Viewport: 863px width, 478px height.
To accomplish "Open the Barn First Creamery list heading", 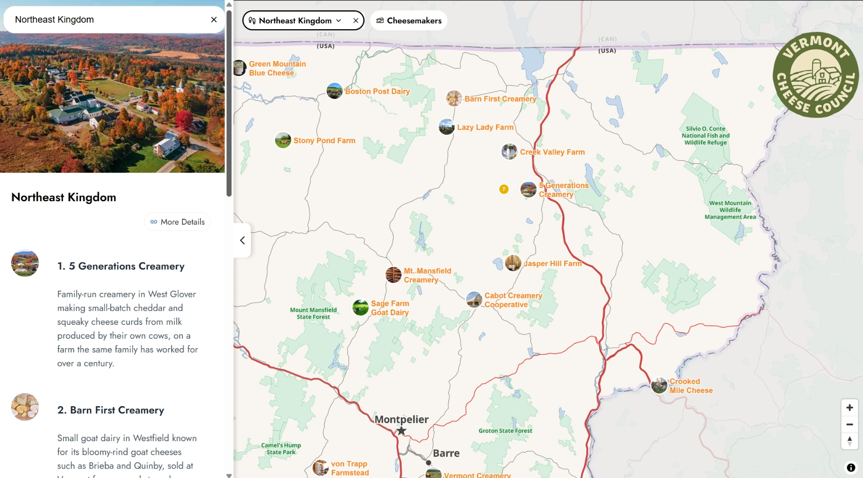I will pos(111,410).
